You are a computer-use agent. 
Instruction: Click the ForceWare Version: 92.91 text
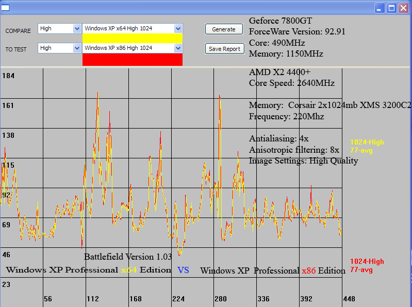297,32
